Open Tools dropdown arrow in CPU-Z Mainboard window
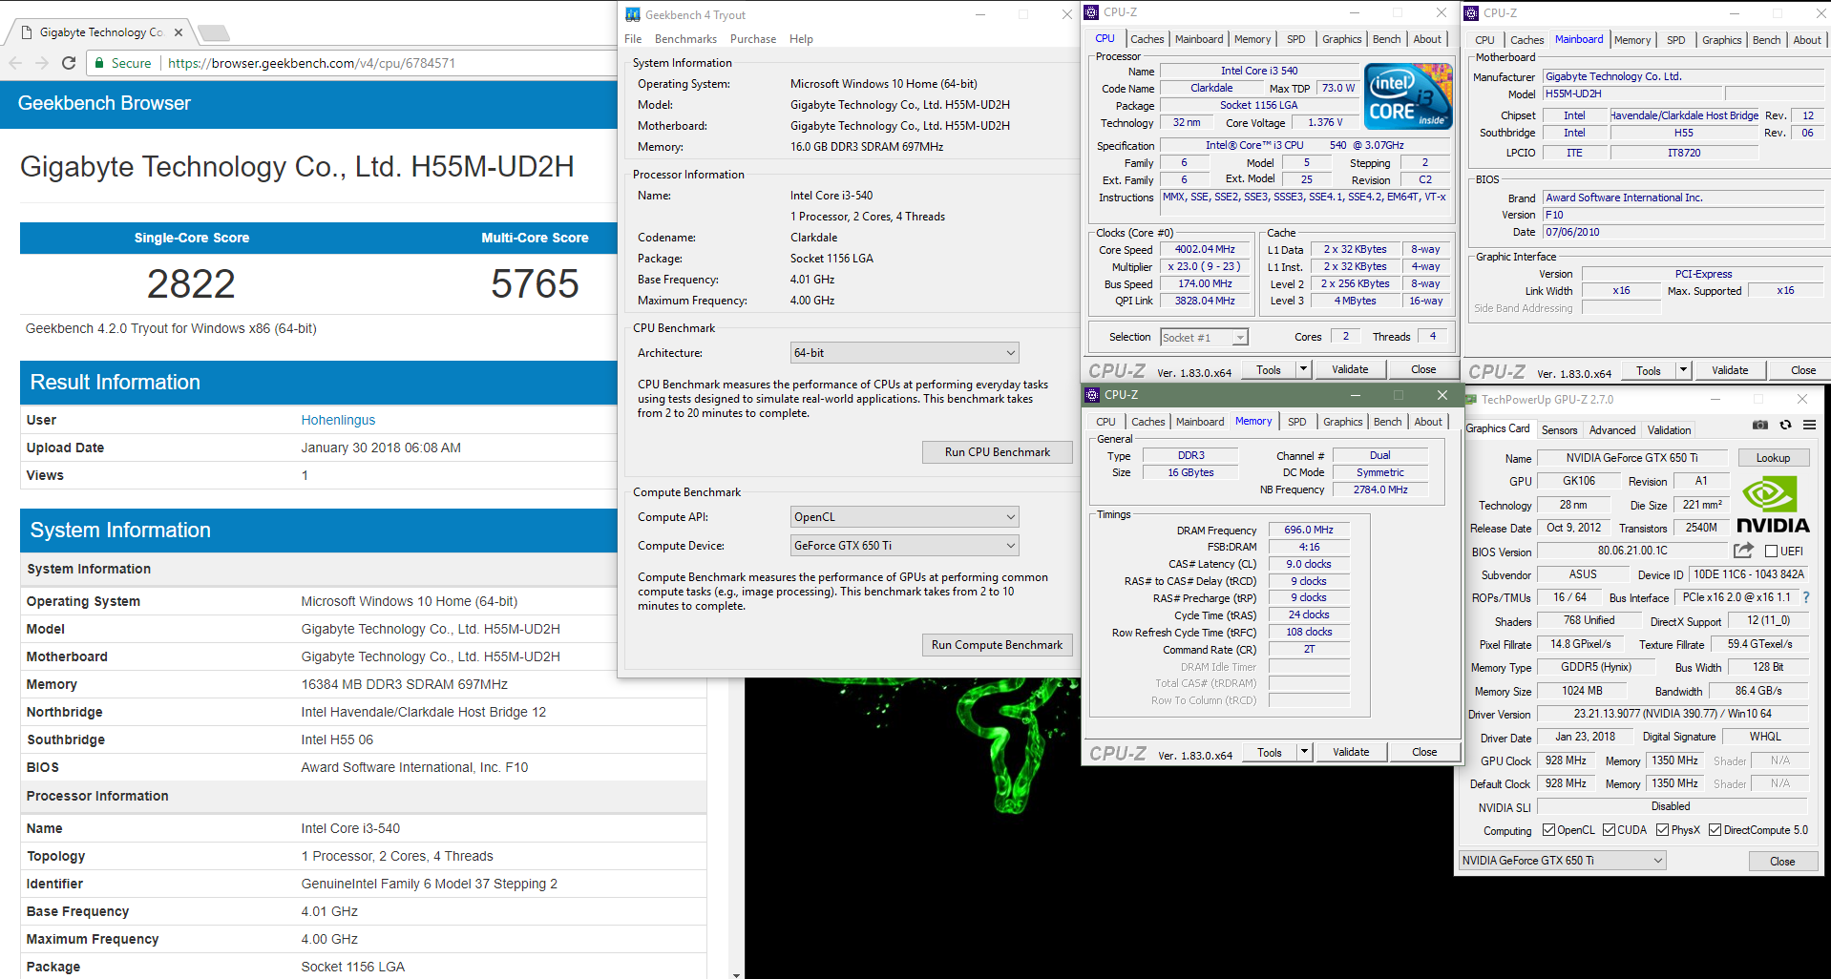This screenshot has width=1831, height=979. point(1683,370)
